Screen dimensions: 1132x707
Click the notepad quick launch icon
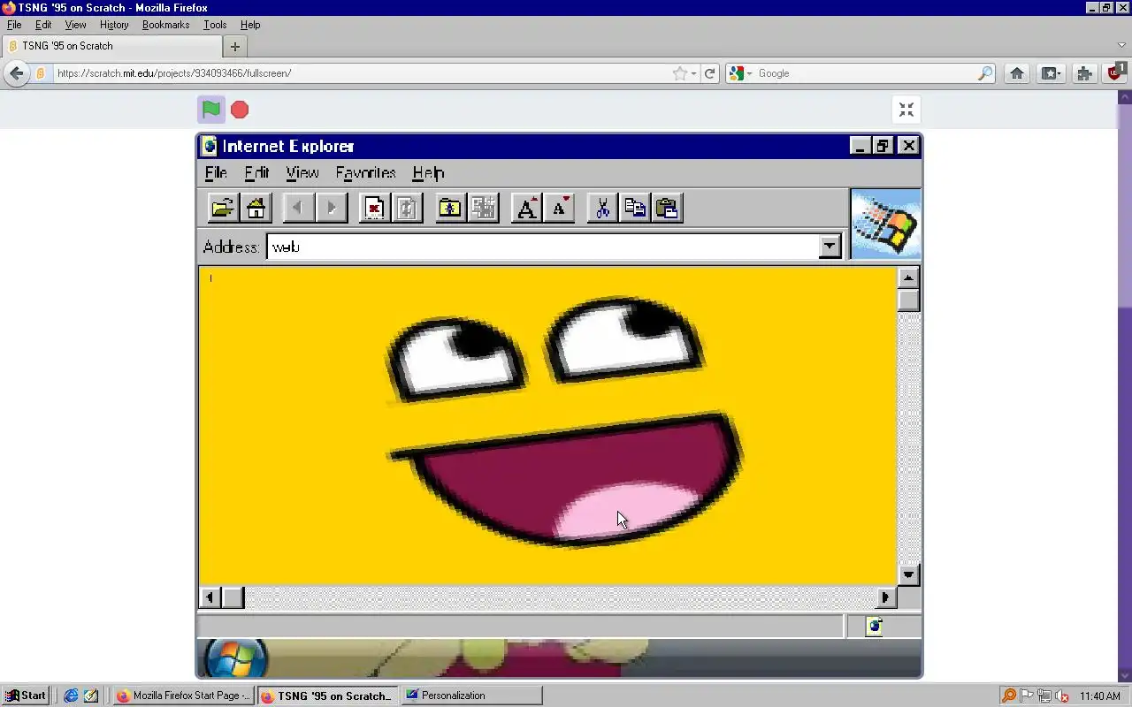pos(91,696)
